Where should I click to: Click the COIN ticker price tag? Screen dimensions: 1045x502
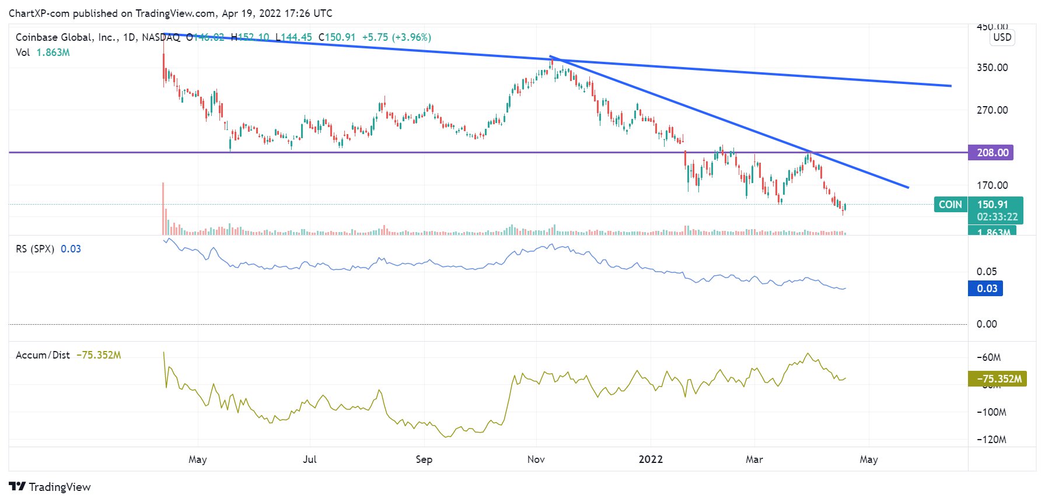coord(950,205)
